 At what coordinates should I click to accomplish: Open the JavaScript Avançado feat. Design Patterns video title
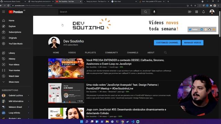122,86
